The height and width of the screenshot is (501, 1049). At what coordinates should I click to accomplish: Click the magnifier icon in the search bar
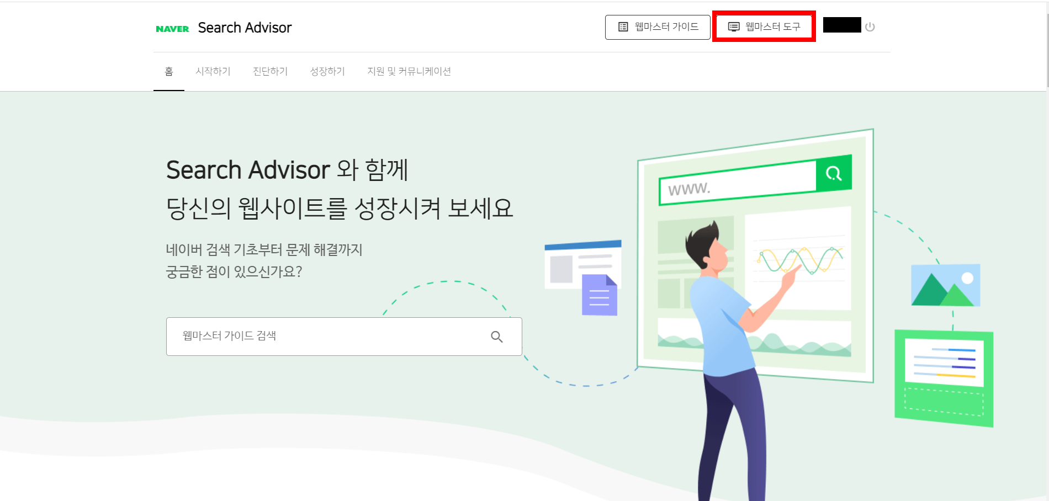496,336
